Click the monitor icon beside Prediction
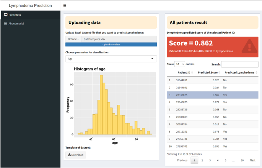 [6, 15]
